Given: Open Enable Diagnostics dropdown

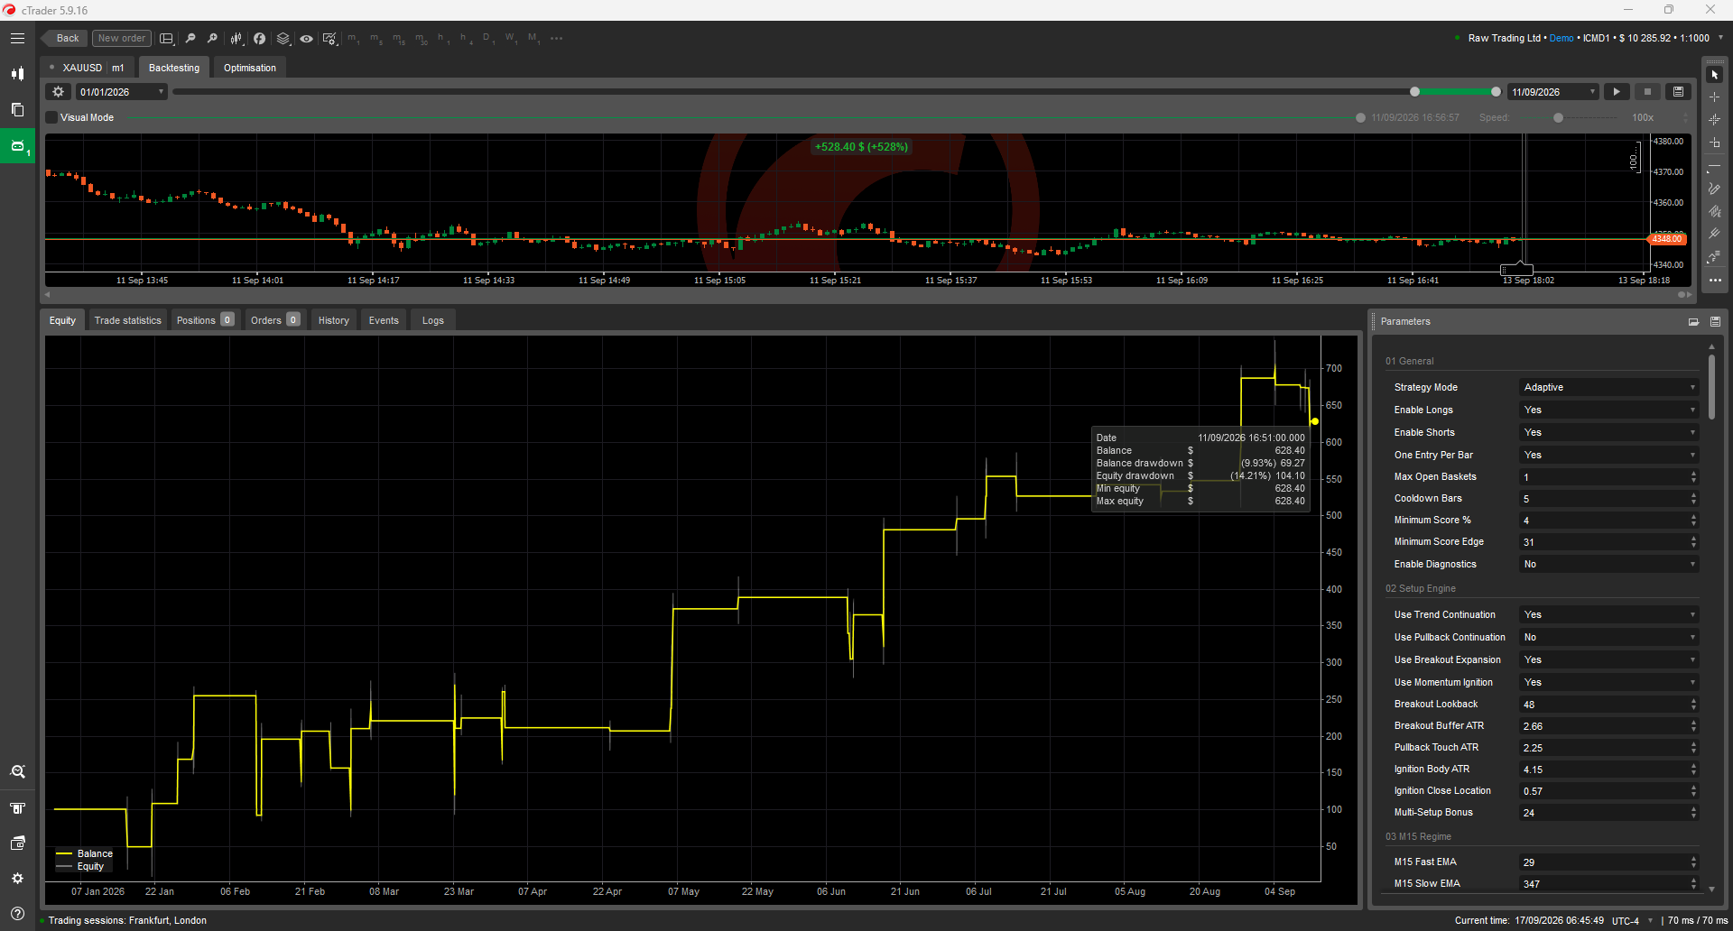Looking at the screenshot, I should click(1608, 565).
